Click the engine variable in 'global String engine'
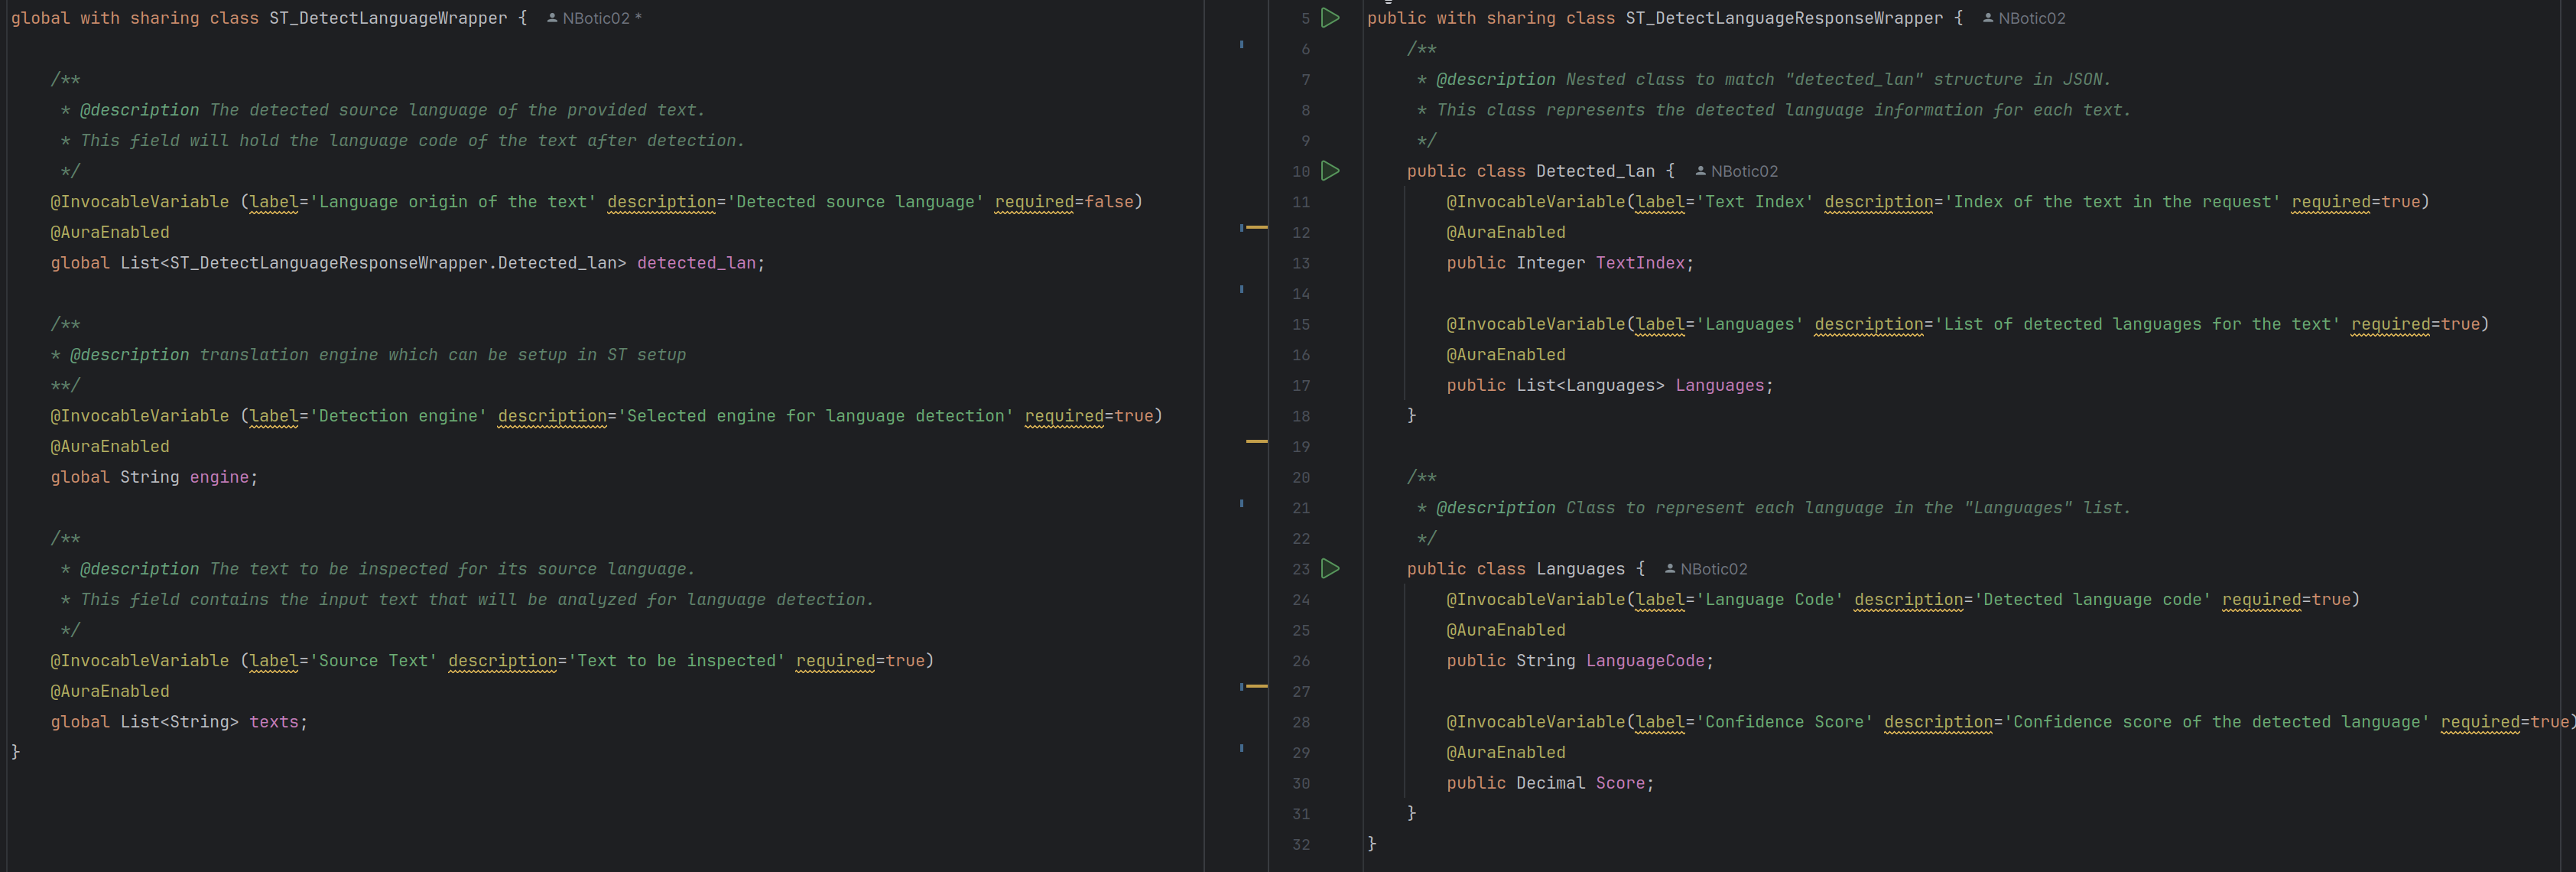The image size is (2576, 872). (x=219, y=477)
